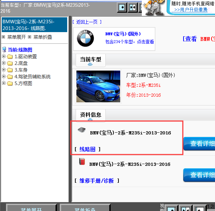This screenshot has height=211, width=215.
Task: Click 菜单展开 text in the sidebar
Action: [17, 37]
